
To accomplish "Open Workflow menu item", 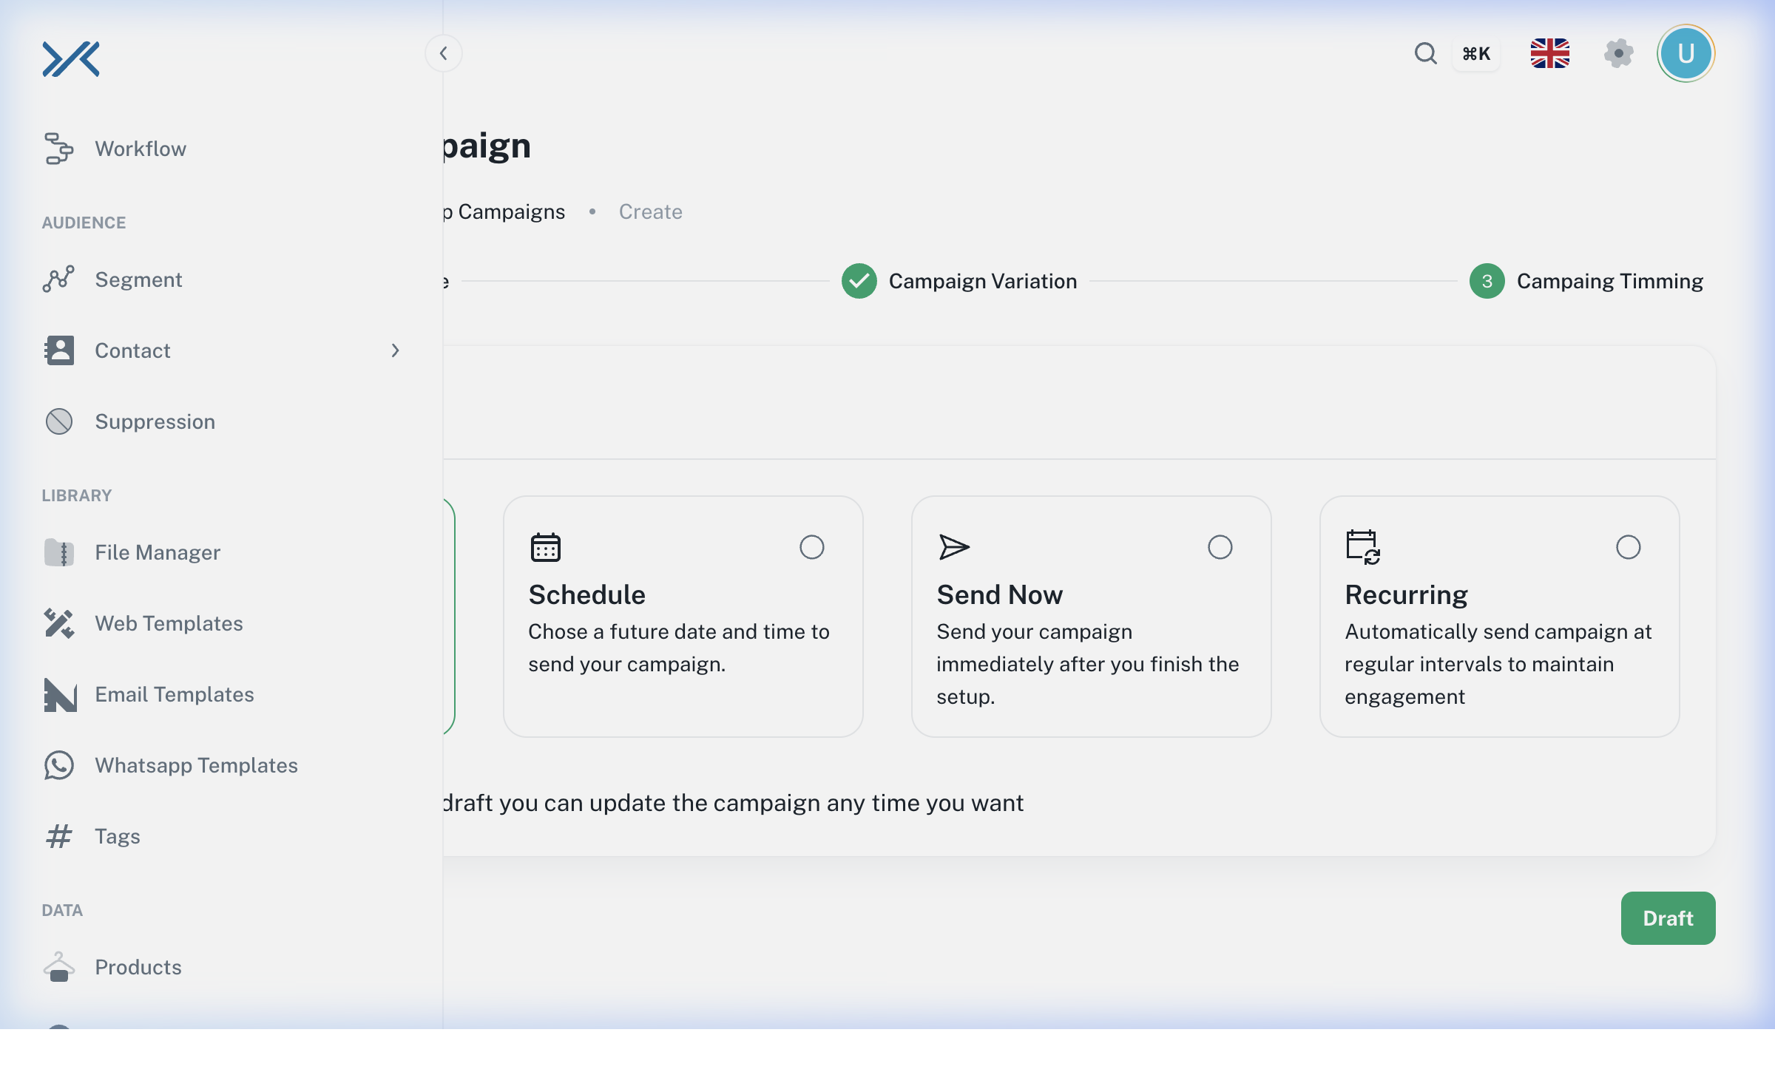I will coord(141,149).
